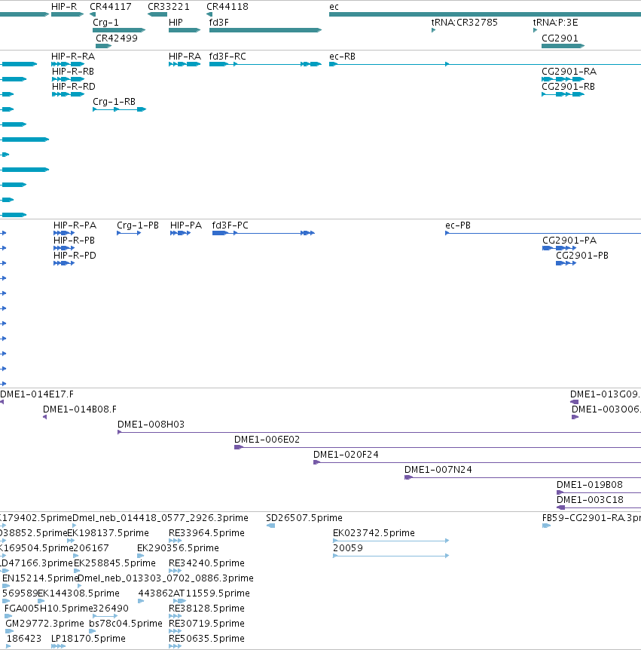Click the DME1-019B08 clone label
Viewport: 641px width, 650px height.
pyautogui.click(x=590, y=484)
